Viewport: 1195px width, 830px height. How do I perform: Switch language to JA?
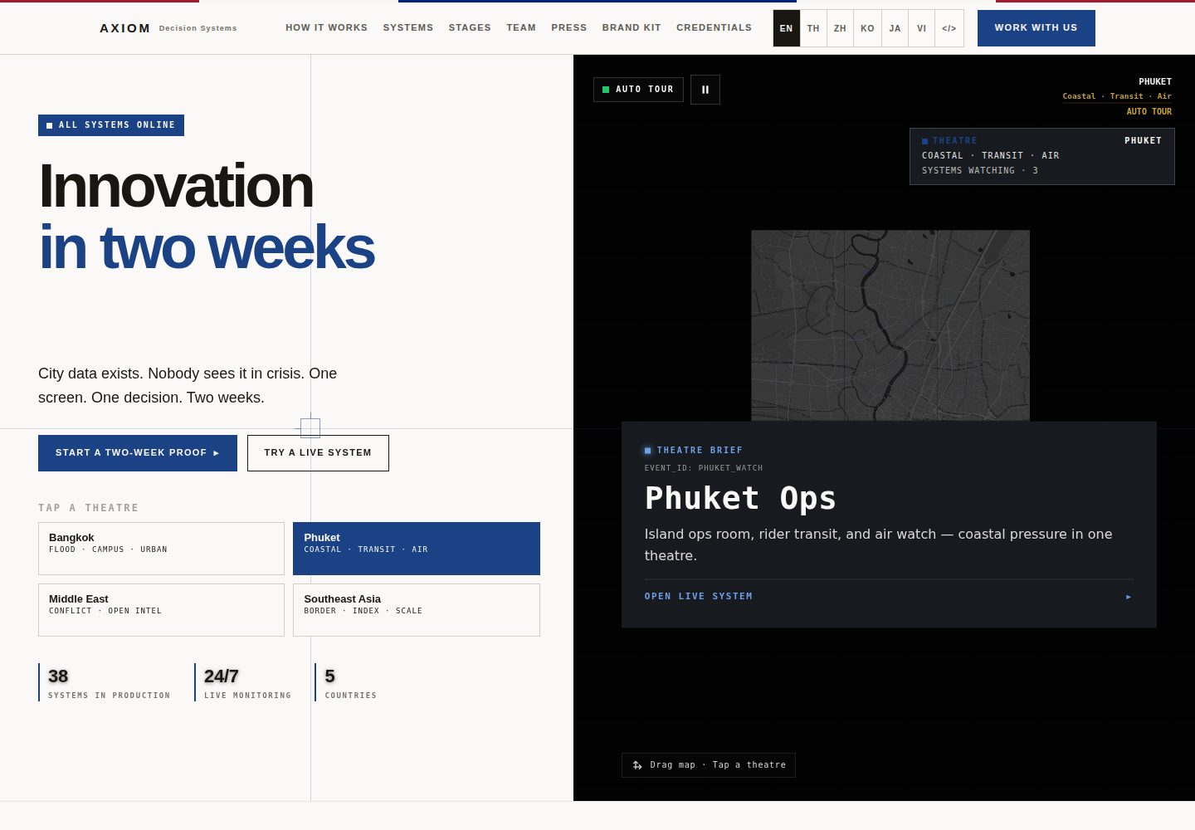click(895, 28)
